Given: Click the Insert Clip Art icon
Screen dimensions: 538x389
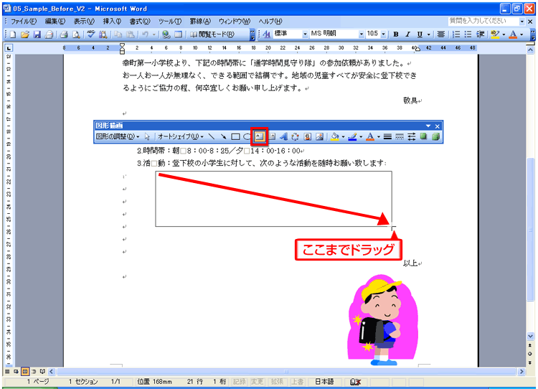Looking at the screenshot, I should coord(308,136).
